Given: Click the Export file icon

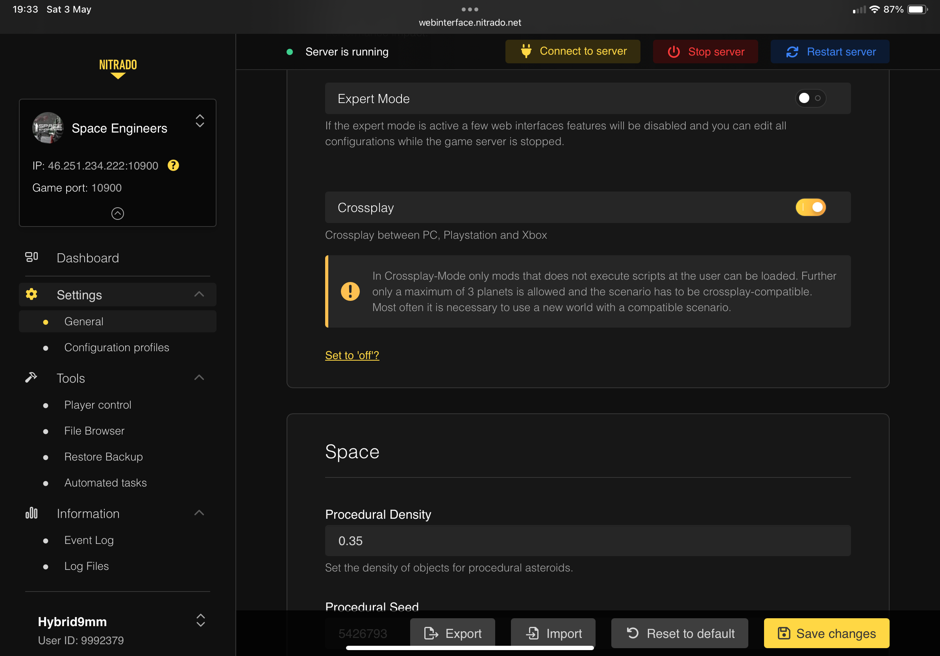Looking at the screenshot, I should tap(431, 633).
